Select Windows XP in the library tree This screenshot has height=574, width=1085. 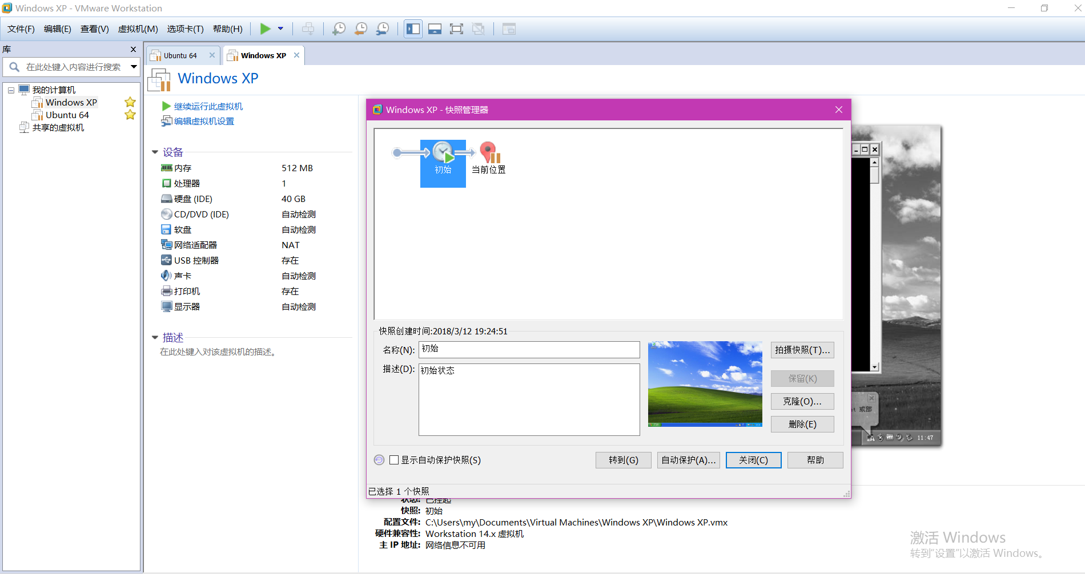pos(71,103)
